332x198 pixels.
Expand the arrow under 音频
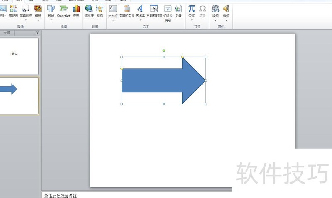coord(226,20)
